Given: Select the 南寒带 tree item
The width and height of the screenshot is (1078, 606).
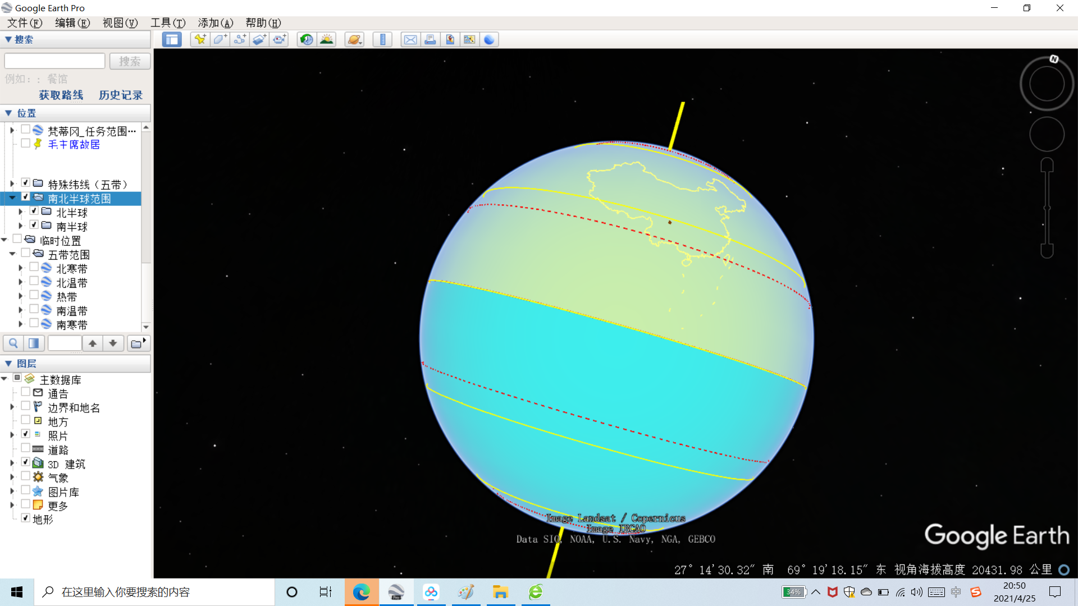Looking at the screenshot, I should click(72, 325).
